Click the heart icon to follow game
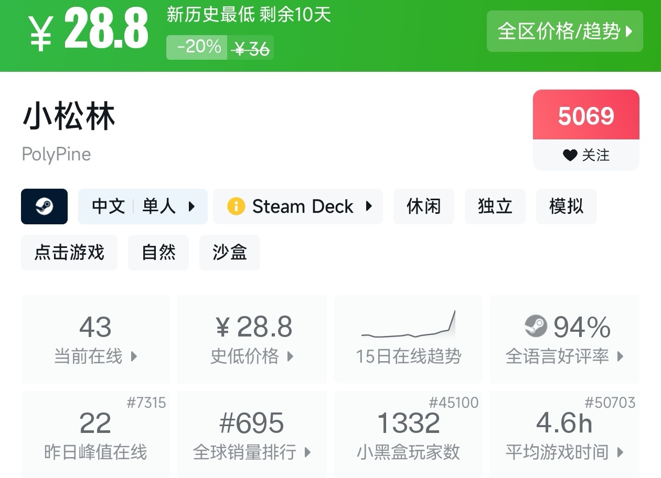 [x=570, y=155]
